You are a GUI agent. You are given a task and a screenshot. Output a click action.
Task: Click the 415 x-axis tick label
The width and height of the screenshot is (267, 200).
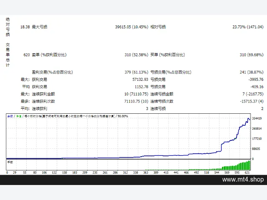point(166,172)
